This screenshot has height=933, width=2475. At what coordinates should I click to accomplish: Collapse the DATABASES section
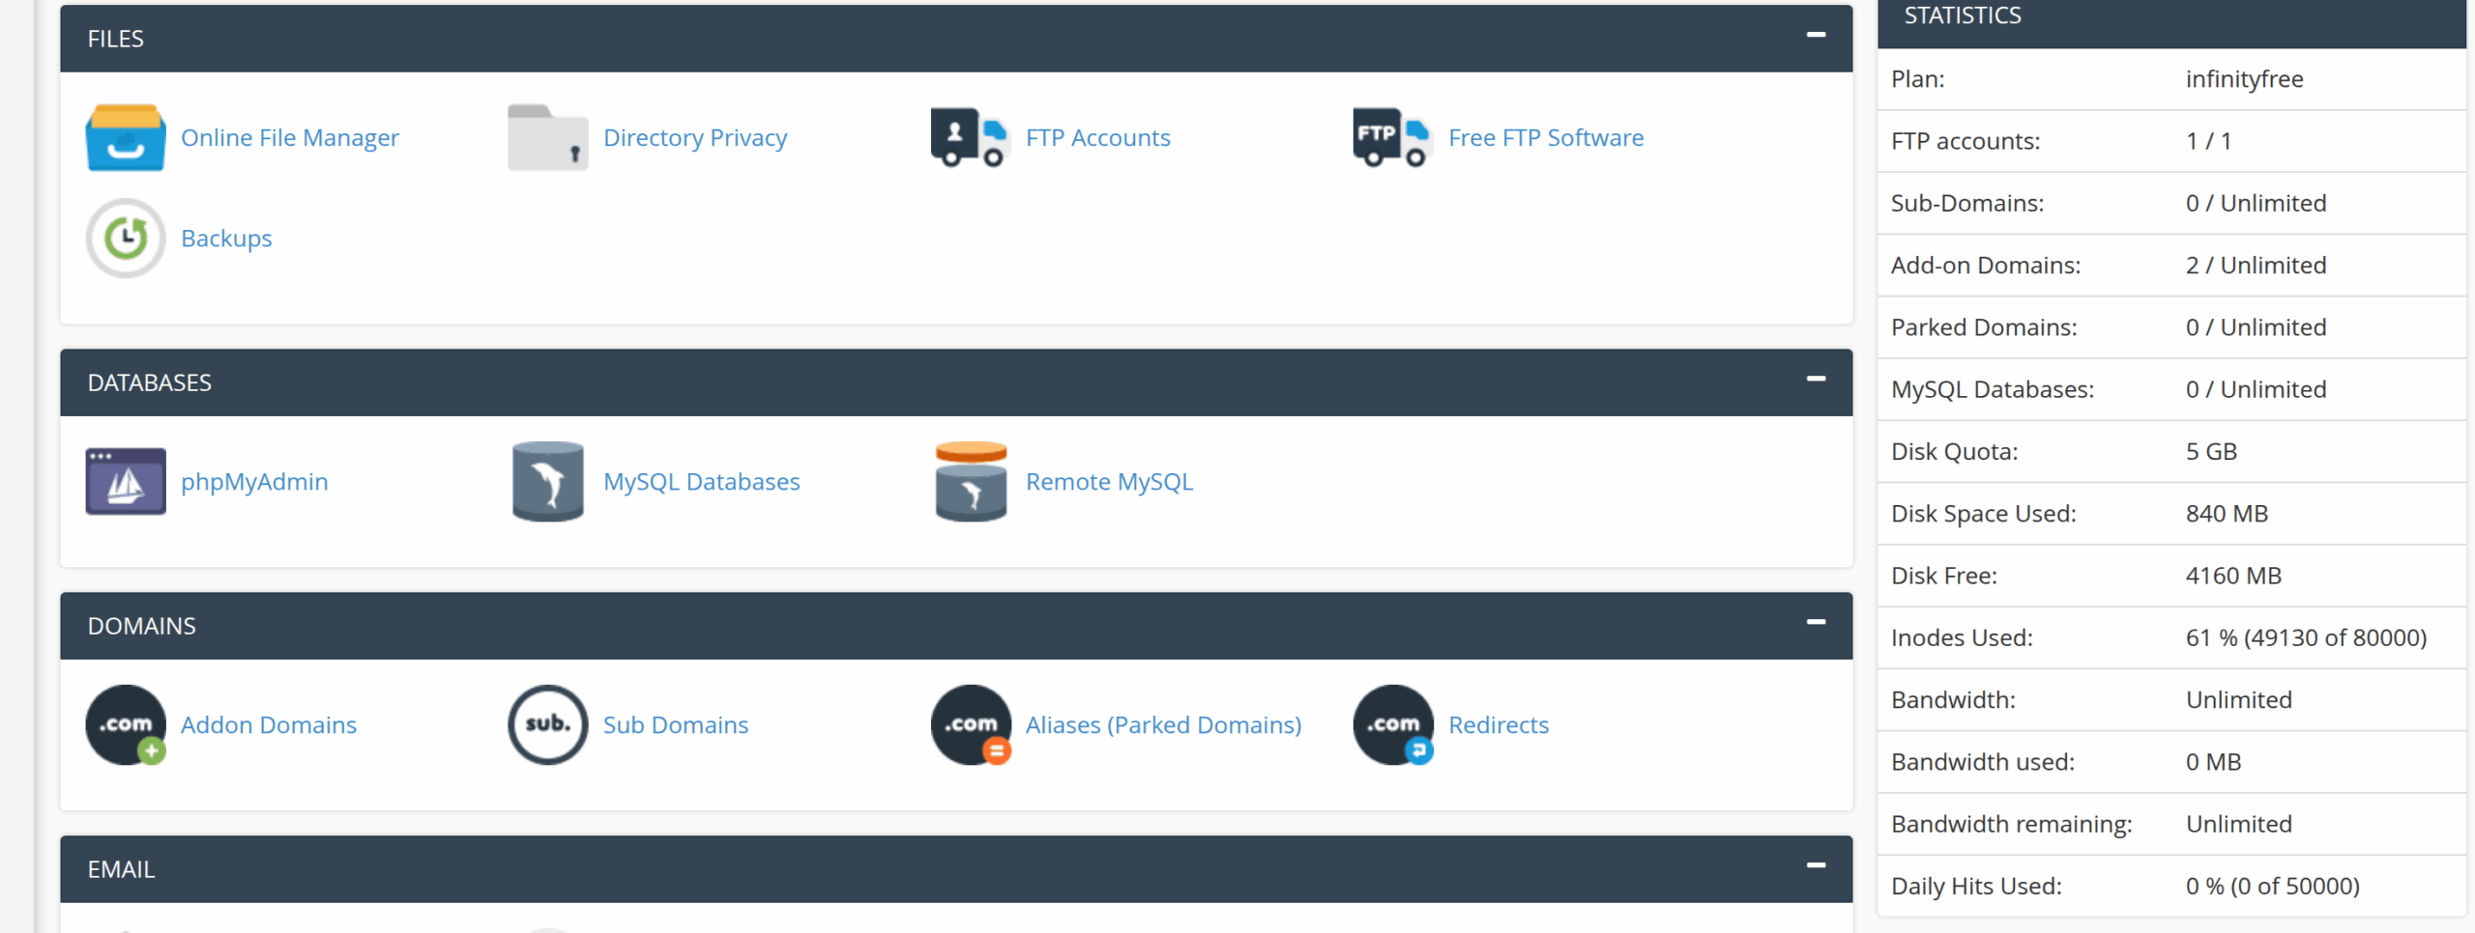click(1816, 381)
